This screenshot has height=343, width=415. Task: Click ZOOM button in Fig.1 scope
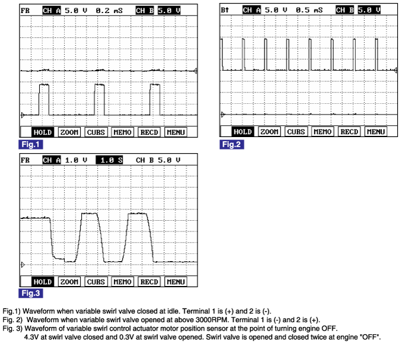point(69,132)
